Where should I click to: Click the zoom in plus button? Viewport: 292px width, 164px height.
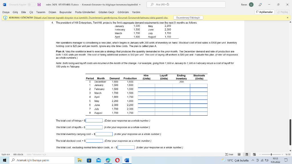[282, 154]
